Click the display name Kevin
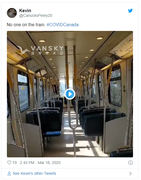 (x=25, y=10)
